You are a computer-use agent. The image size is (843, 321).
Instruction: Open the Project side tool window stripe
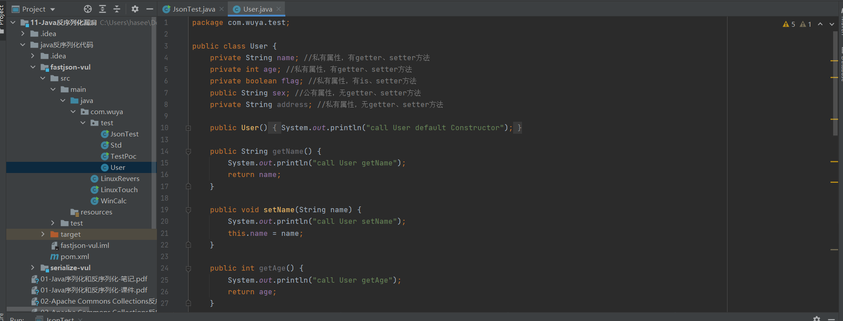[x=2, y=18]
